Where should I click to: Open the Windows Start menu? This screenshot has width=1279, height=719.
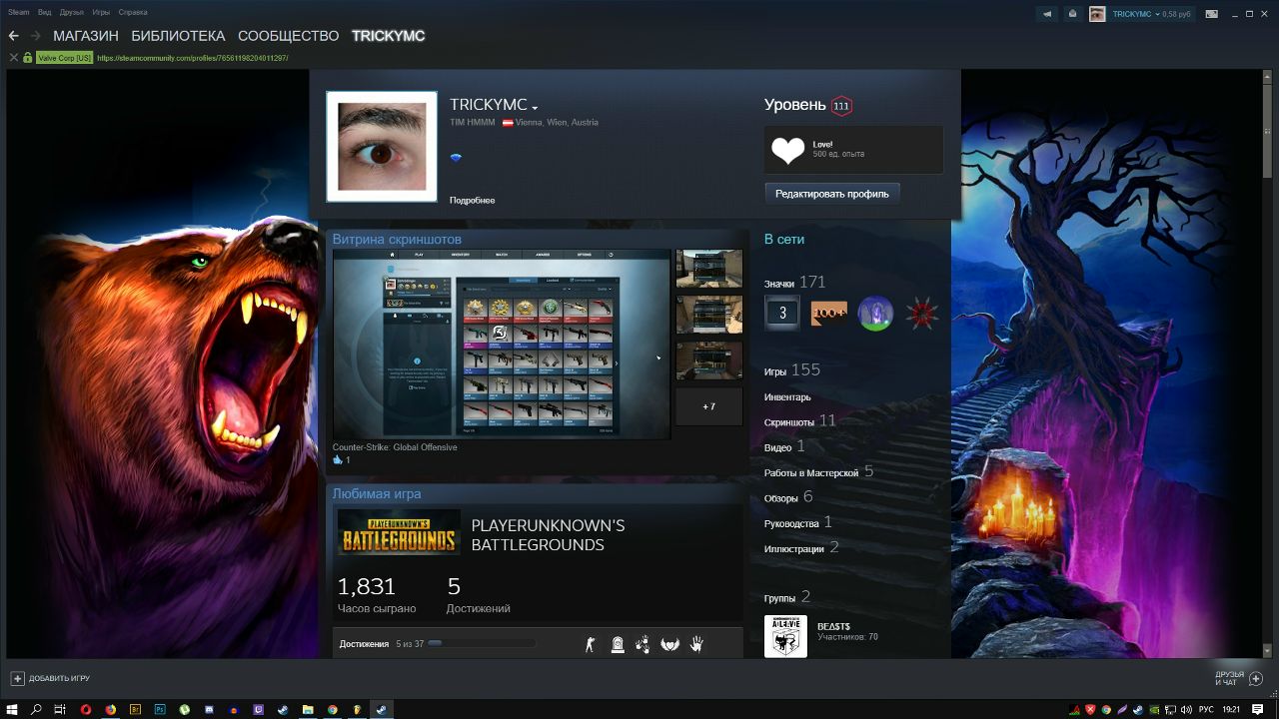(x=12, y=709)
